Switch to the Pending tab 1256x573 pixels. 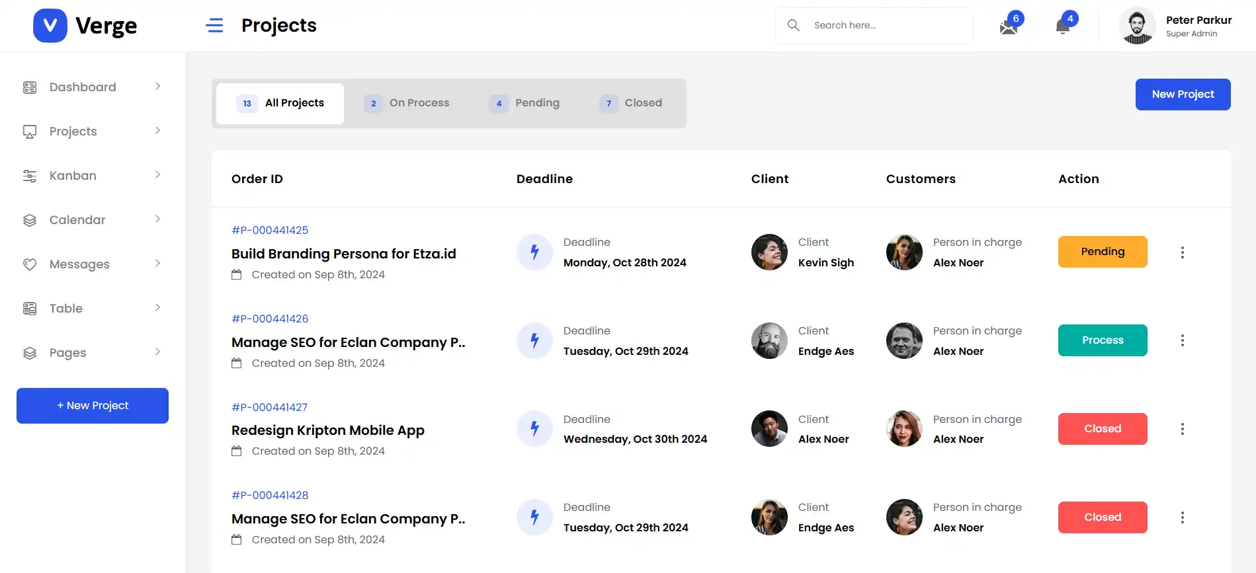(x=524, y=103)
